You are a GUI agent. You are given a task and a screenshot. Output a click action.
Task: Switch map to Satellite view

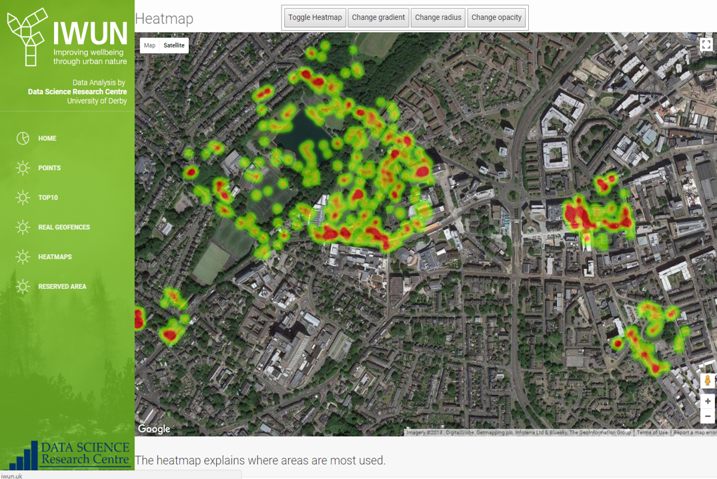coord(174,45)
